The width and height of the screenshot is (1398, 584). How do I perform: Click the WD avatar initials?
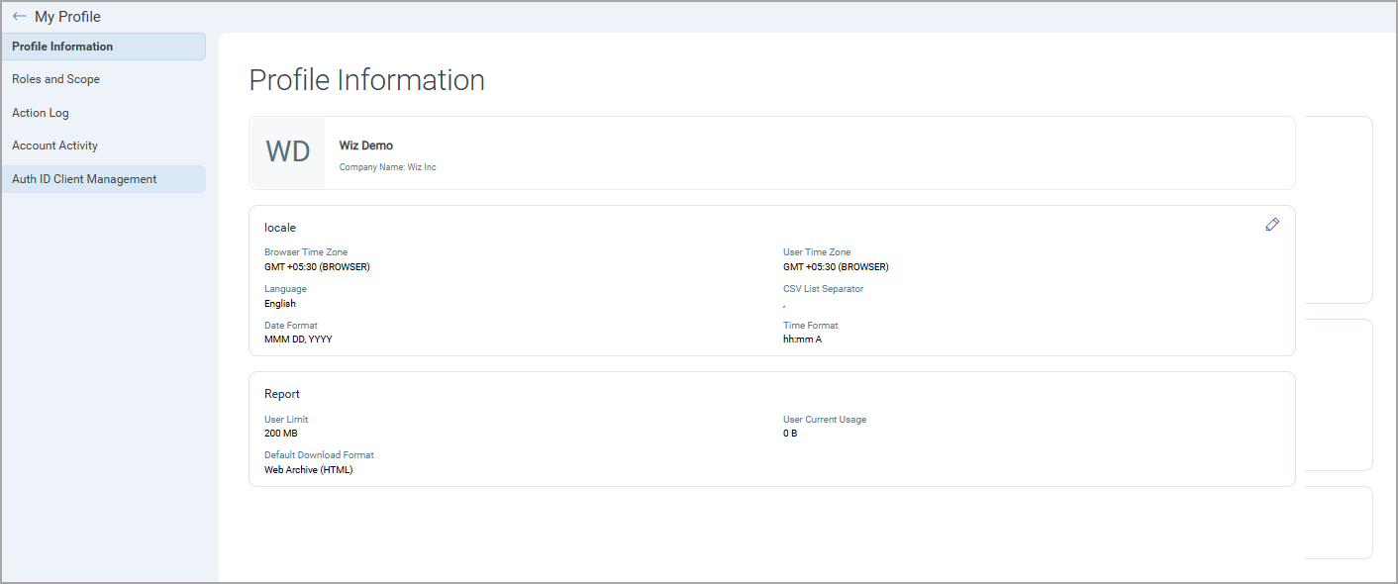(x=288, y=152)
